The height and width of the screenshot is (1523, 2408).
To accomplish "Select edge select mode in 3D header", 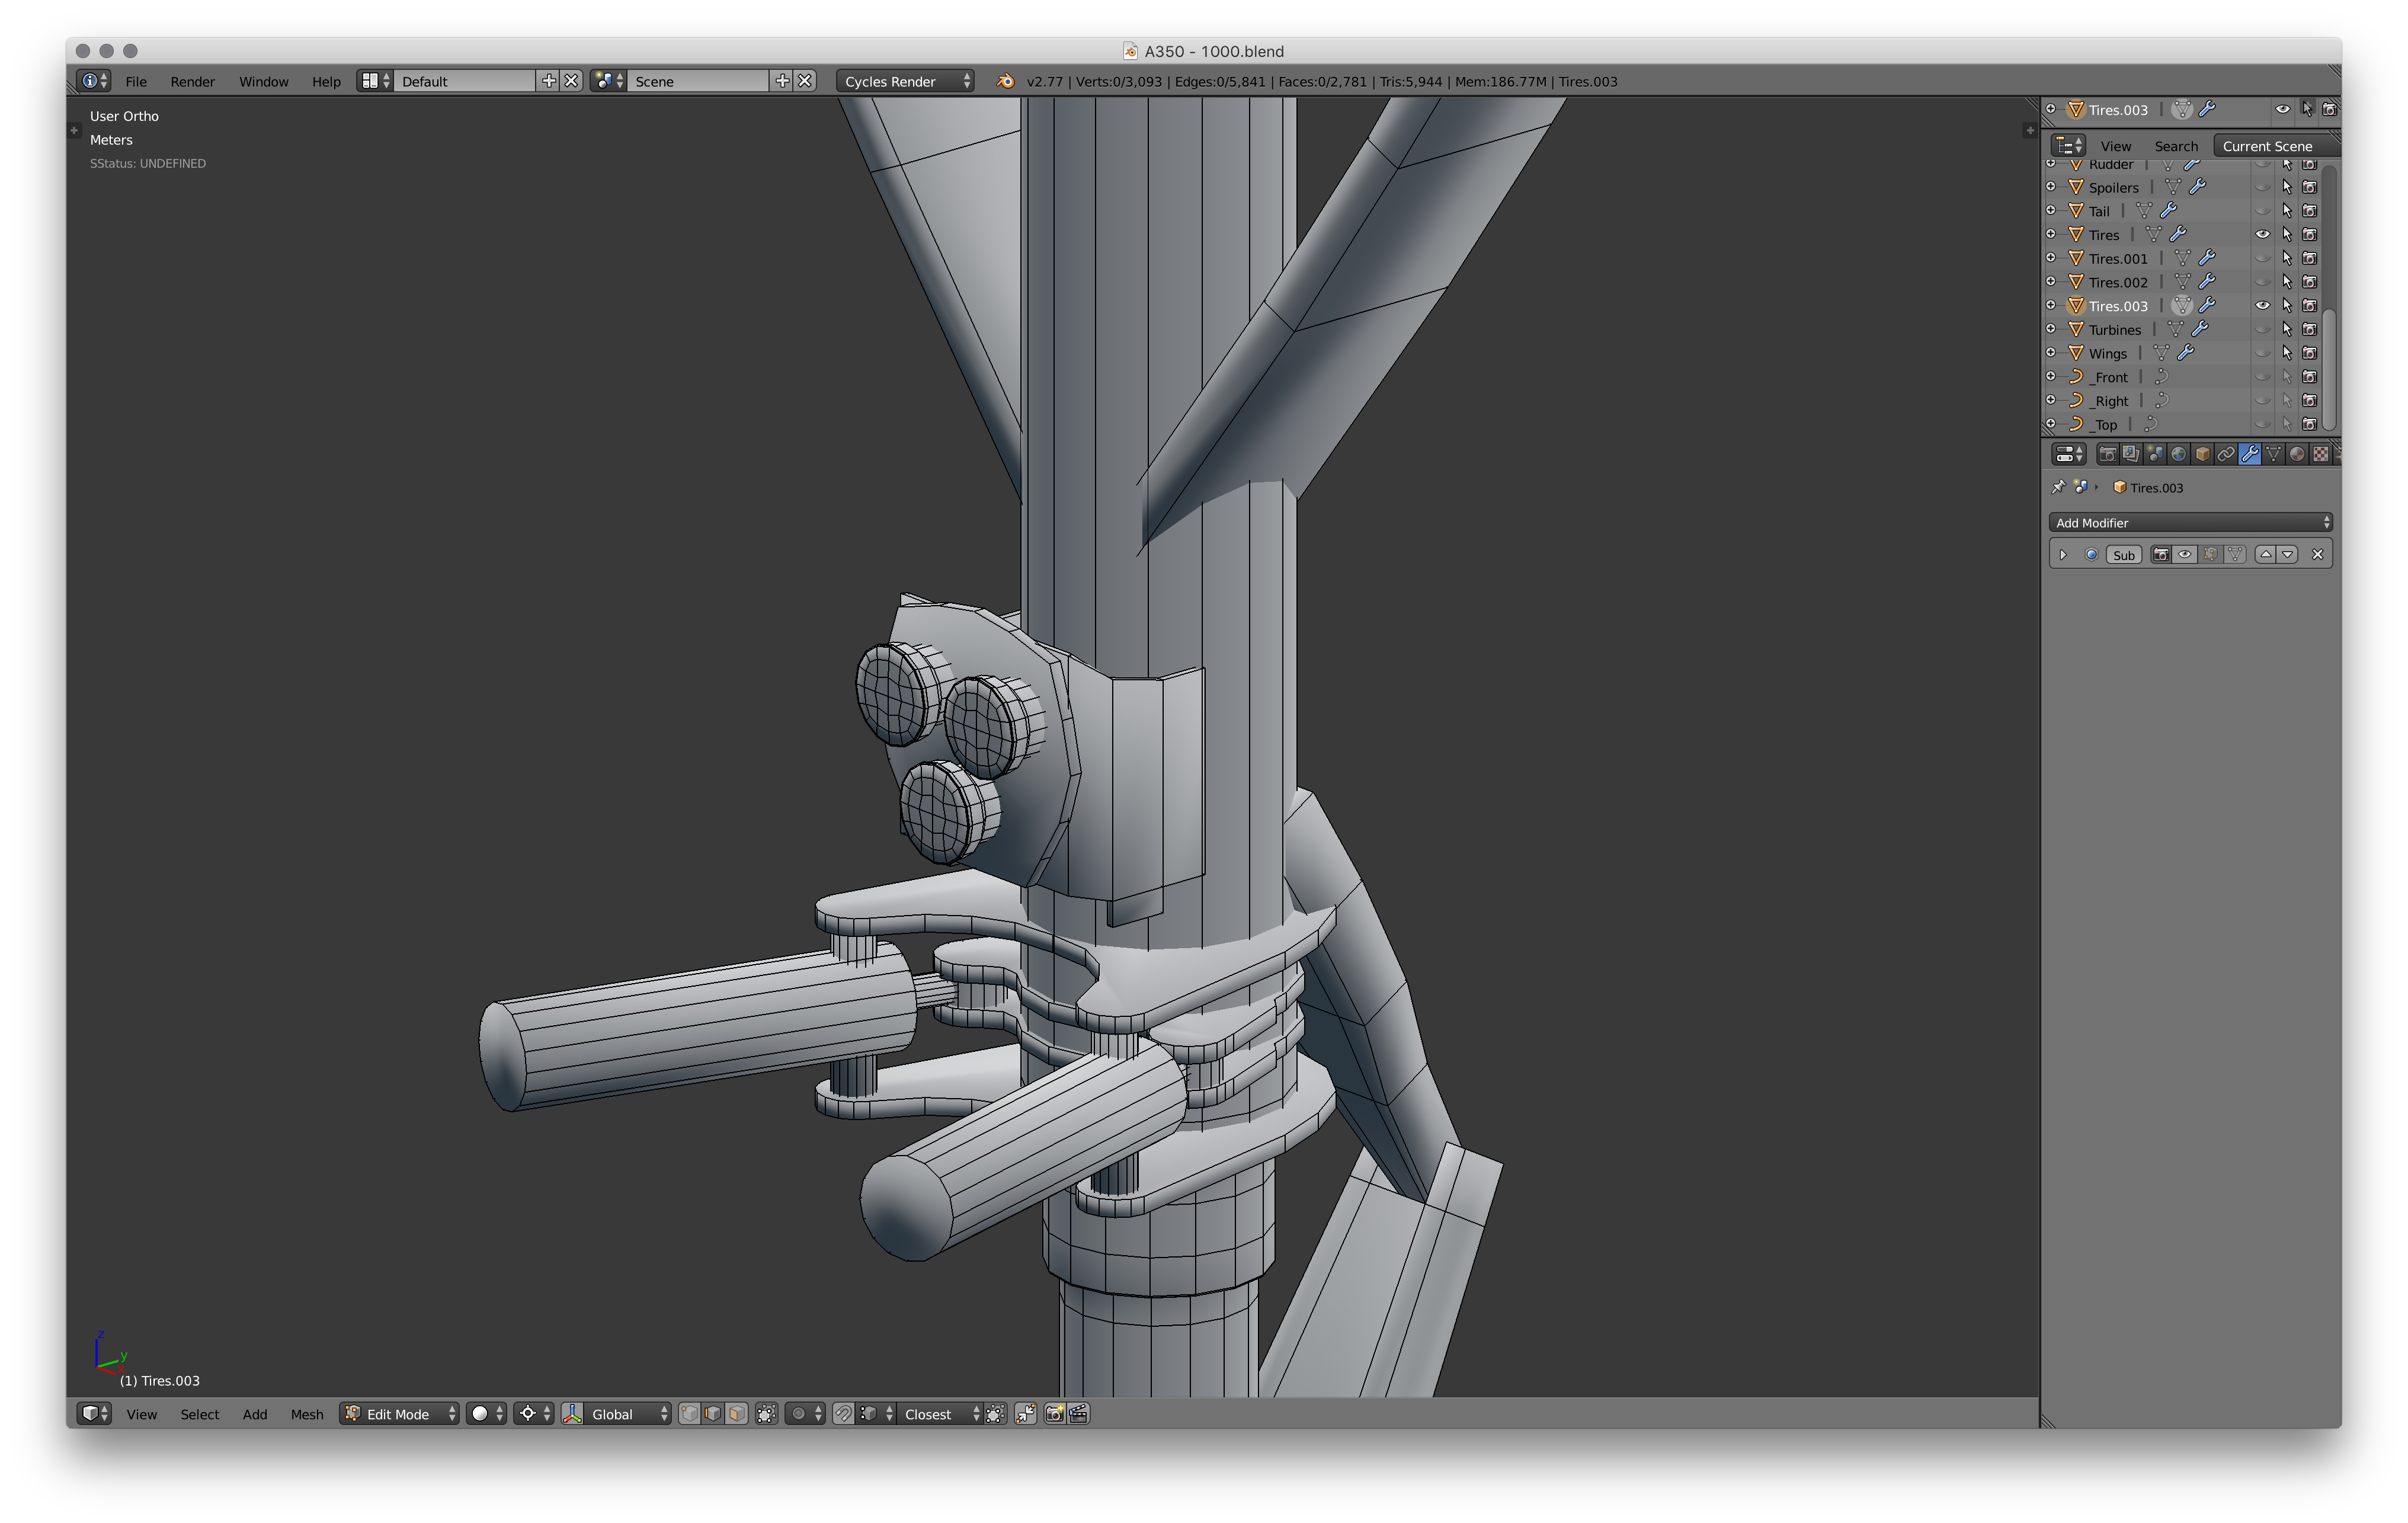I will [712, 1413].
